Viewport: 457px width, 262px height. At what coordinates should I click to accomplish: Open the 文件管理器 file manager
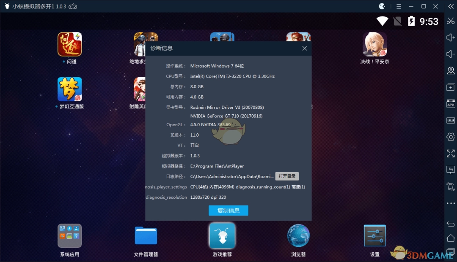(146, 235)
